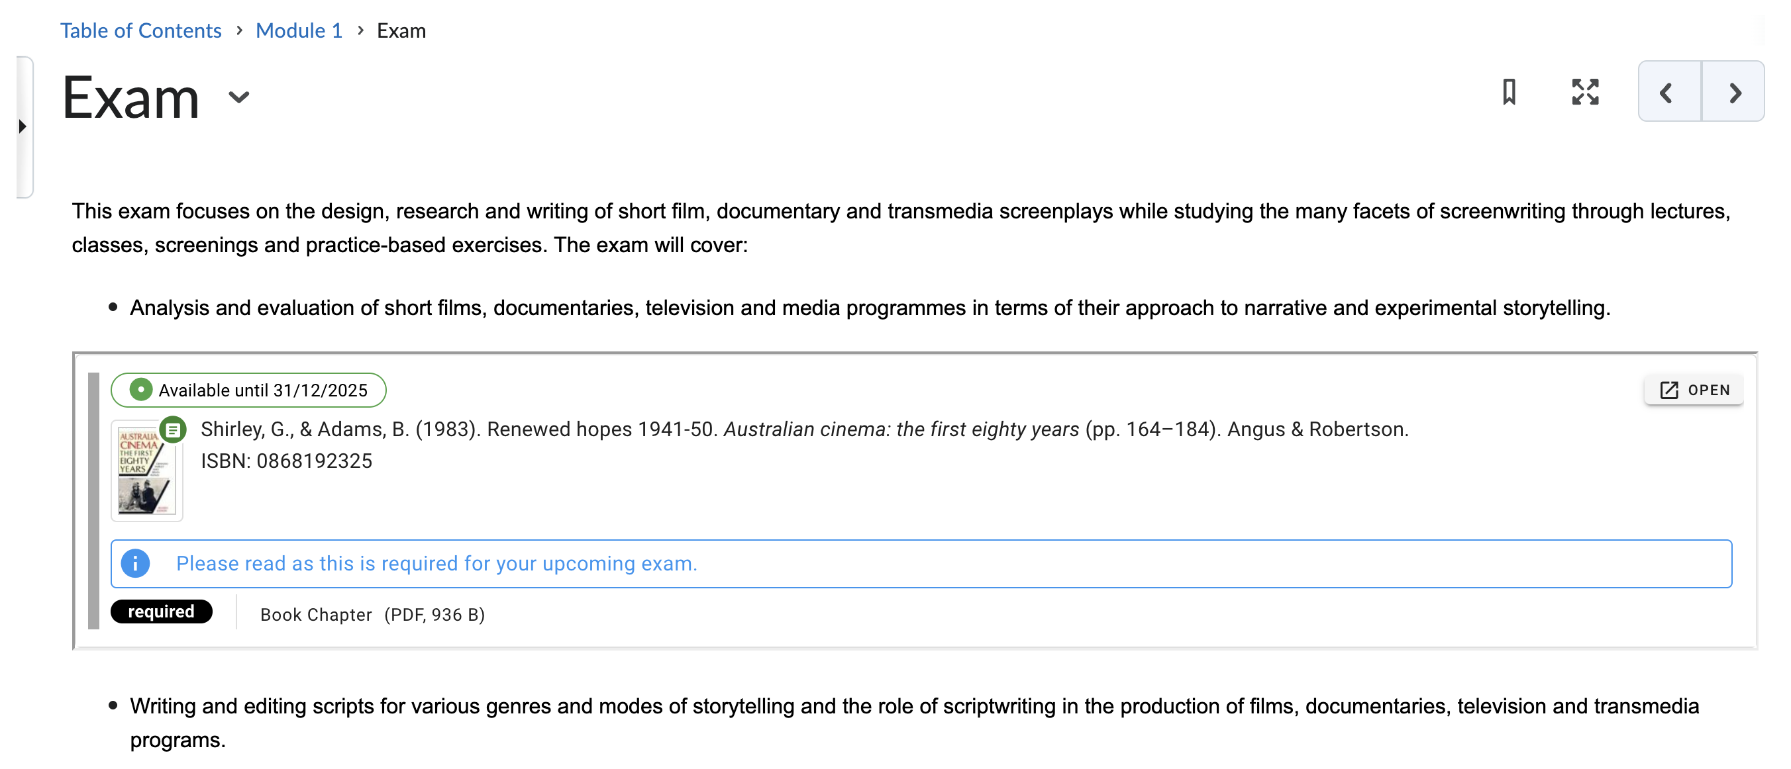Click the blue info icon in the reading box
This screenshot has height=769, width=1791.
(136, 563)
